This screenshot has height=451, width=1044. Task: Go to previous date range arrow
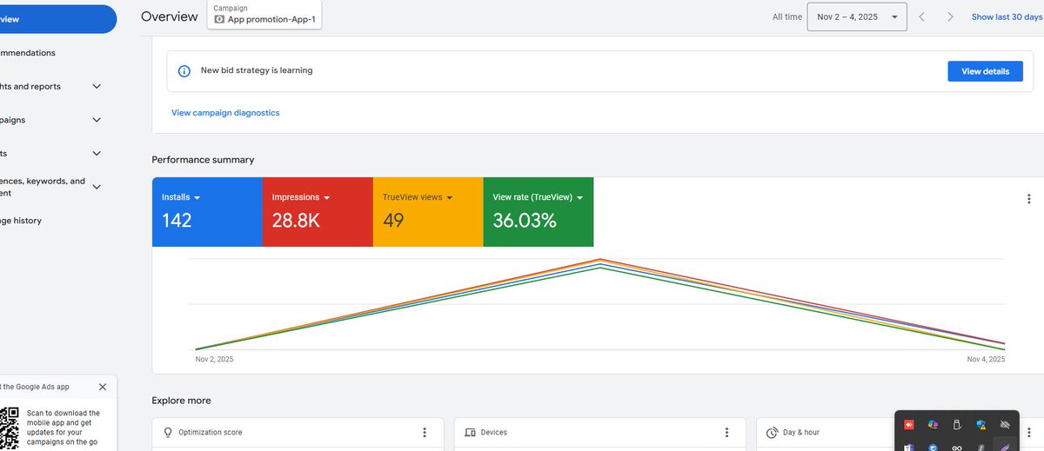coord(922,17)
